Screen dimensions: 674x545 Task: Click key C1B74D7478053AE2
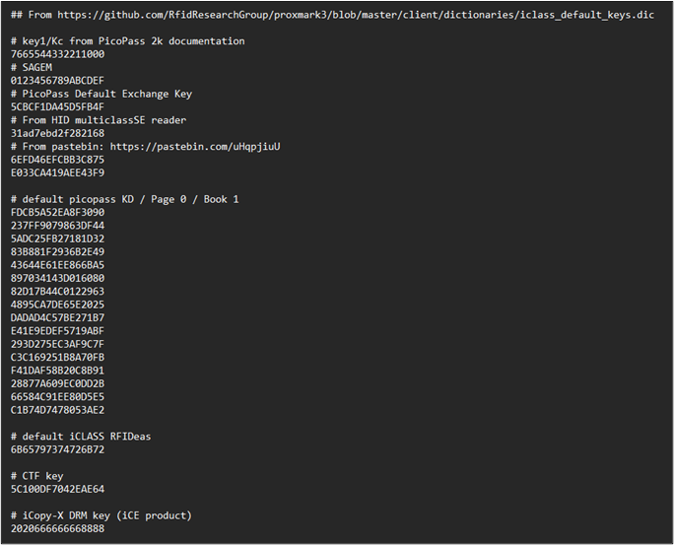tap(57, 410)
